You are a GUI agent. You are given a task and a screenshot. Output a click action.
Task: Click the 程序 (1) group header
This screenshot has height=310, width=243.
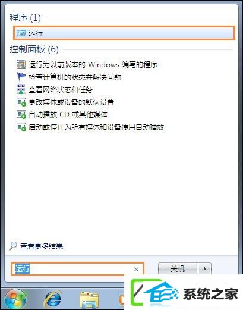pos(25,18)
